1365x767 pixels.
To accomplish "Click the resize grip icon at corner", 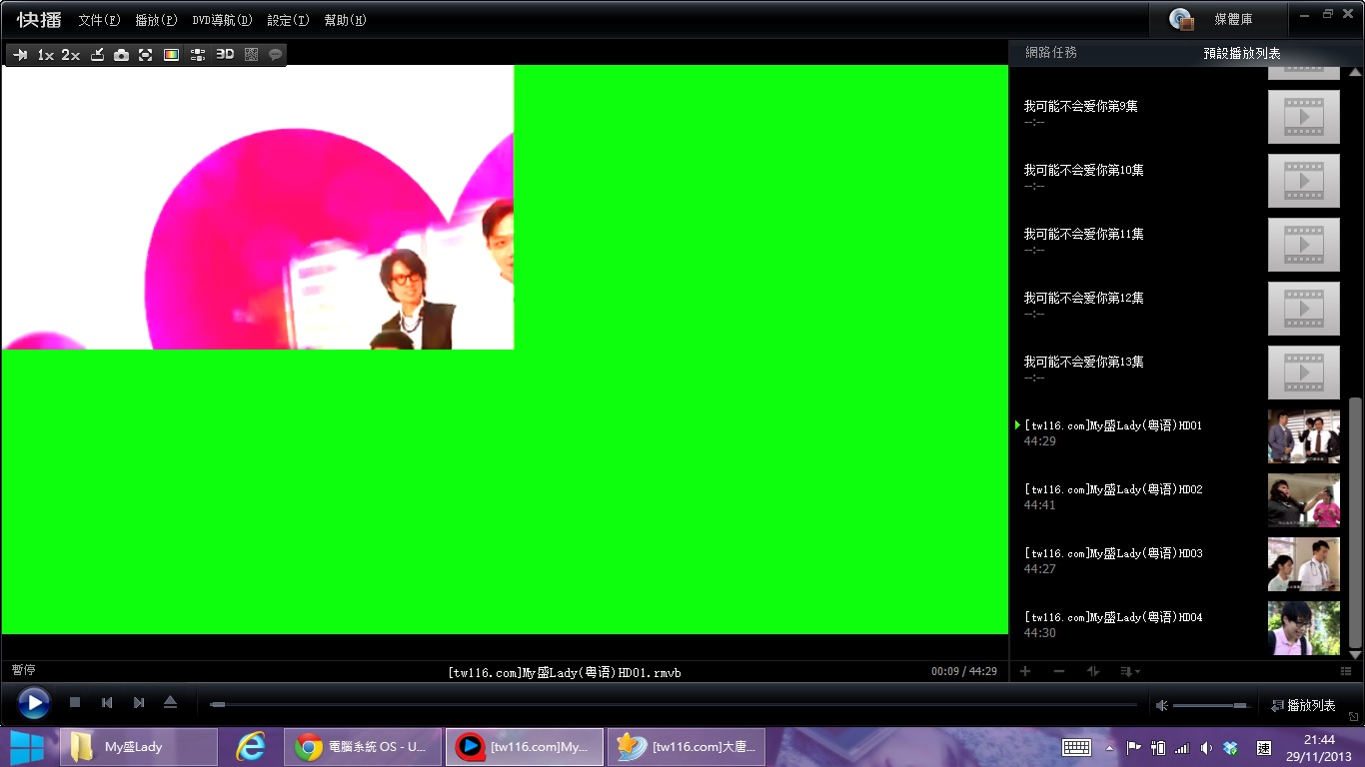I will pyautogui.click(x=1354, y=717).
